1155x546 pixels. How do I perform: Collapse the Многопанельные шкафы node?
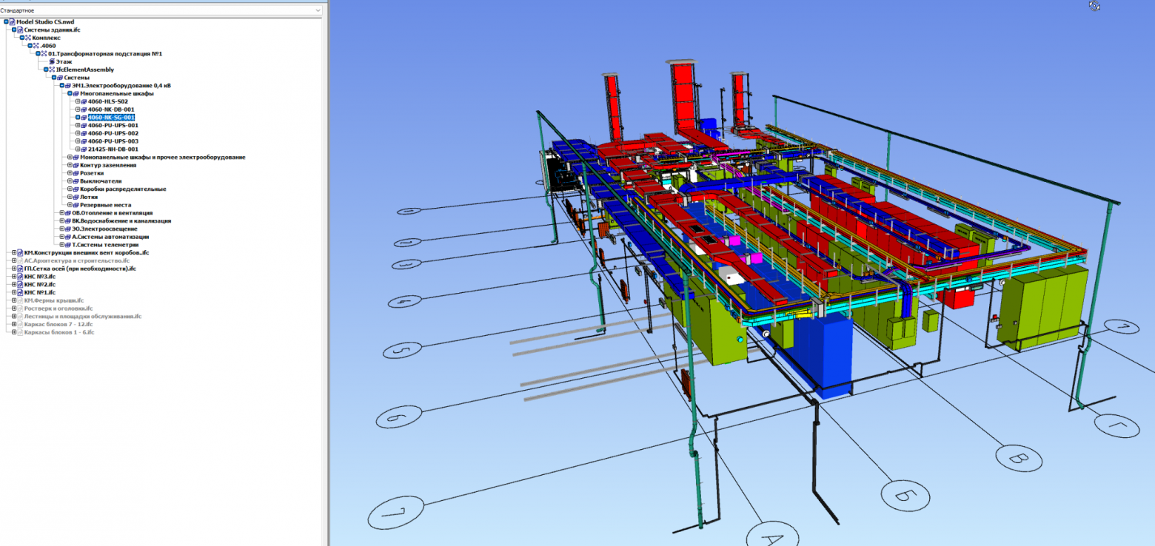[70, 93]
